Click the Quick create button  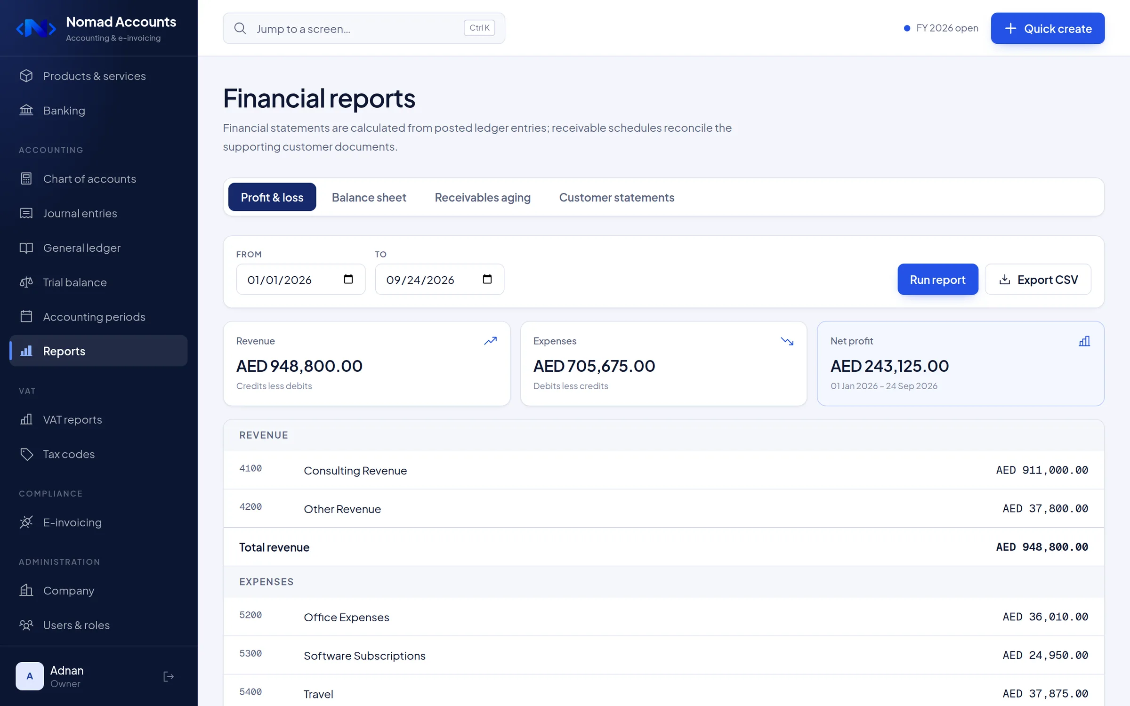pyautogui.click(x=1048, y=28)
